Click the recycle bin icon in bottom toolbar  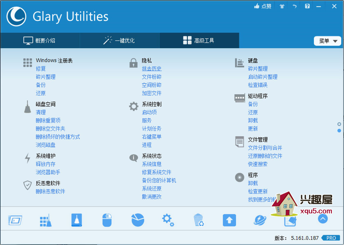pos(199,220)
